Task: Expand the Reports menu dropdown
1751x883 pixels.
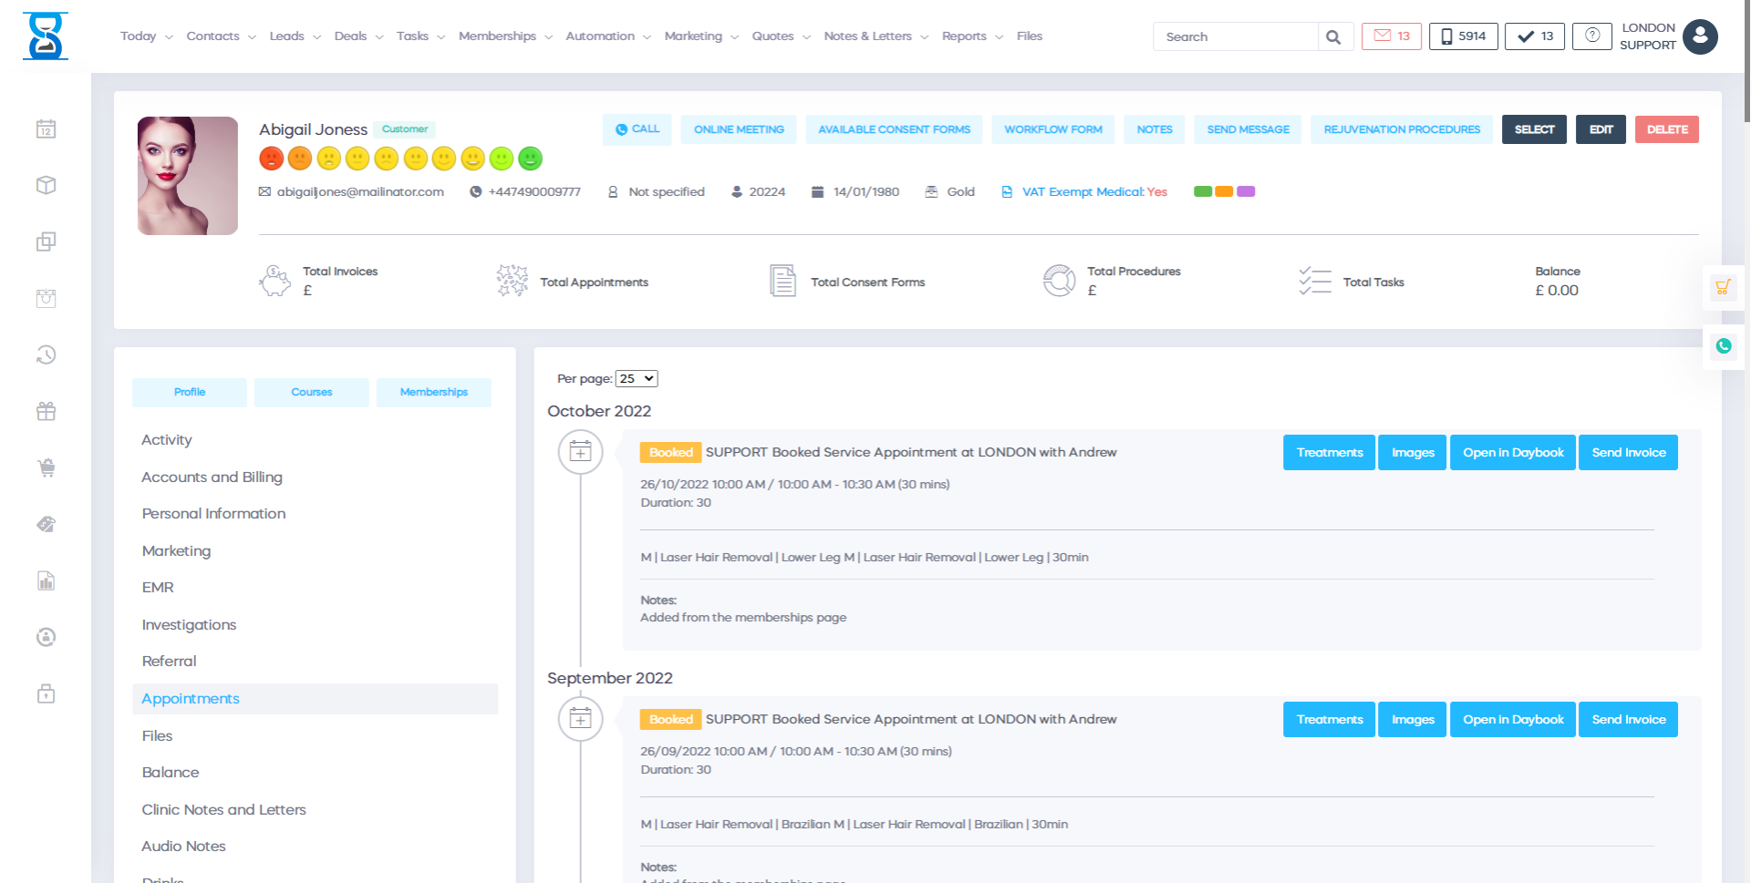Action: [x=971, y=36]
